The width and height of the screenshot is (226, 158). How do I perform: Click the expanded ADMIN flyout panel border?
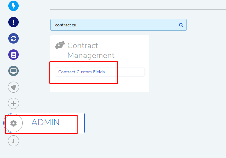[x=84, y=123]
